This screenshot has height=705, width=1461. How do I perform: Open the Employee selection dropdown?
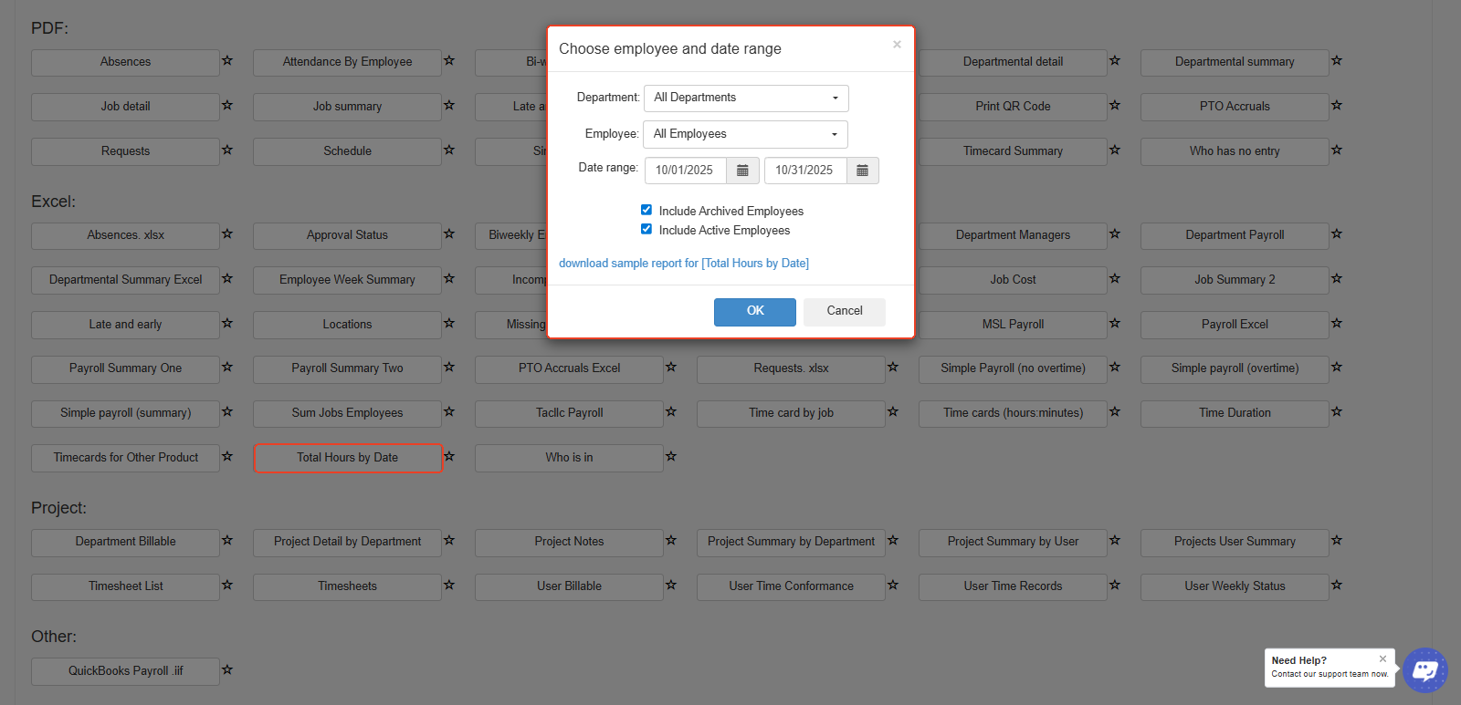coord(745,134)
